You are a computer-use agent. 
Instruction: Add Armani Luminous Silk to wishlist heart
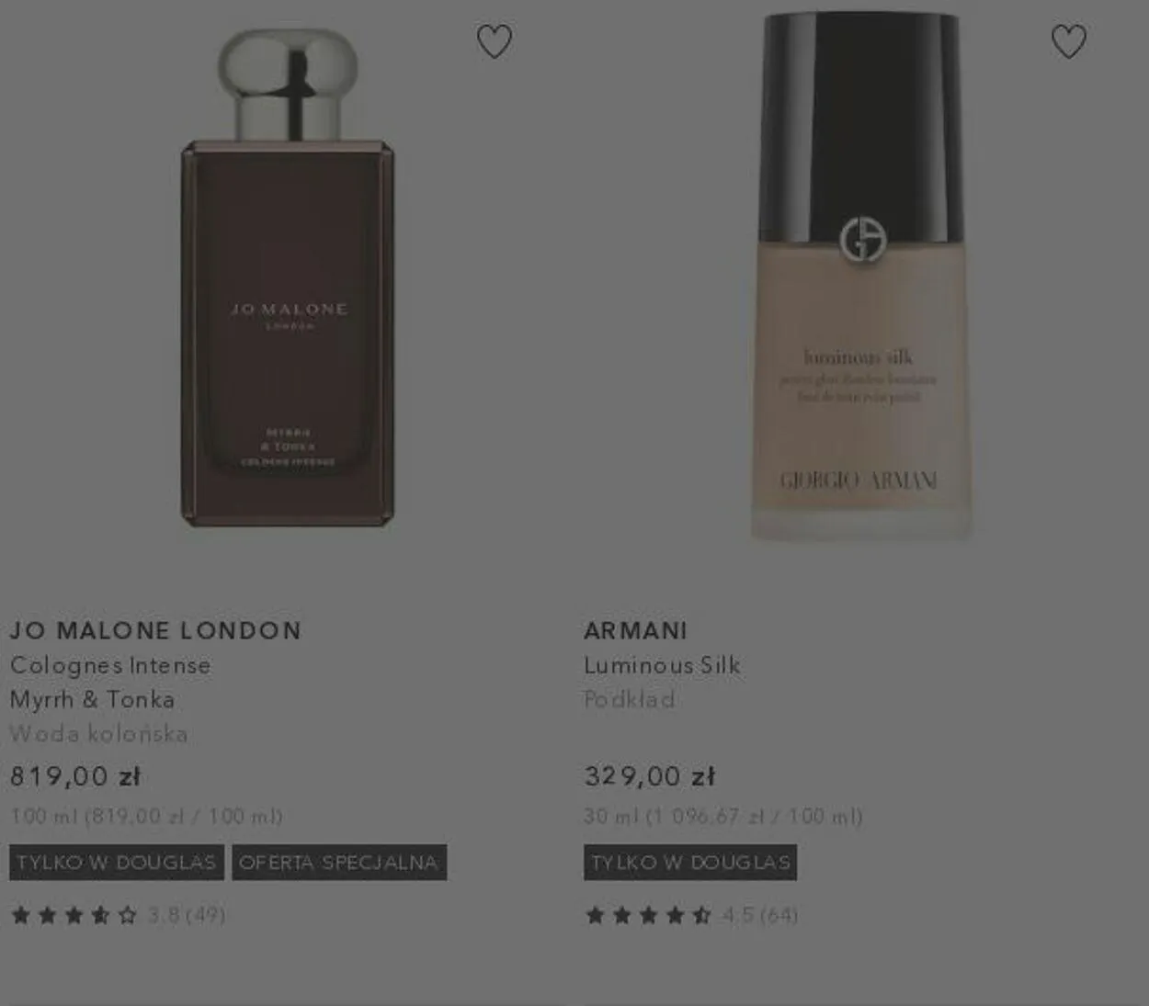1068,41
